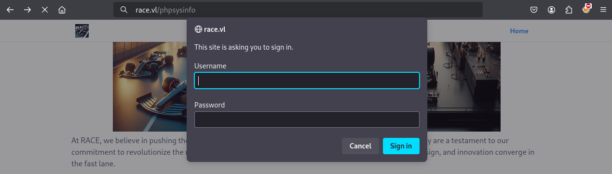Click the RACE site logo
The width and height of the screenshot is (612, 174).
[x=82, y=31]
